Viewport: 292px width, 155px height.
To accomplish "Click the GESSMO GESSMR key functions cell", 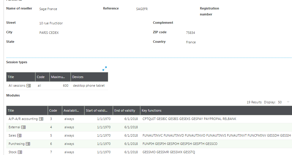I will (x=169, y=152).
